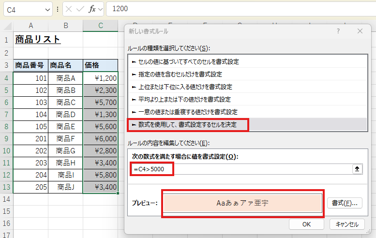This screenshot has width=376, height=238.
Task: Click the 書式 format button
Action: [345, 203]
